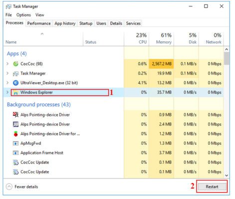Click the UltraViewer_Desktop.exe icon
Image resolution: width=235 pixels, height=199 pixels.
[15, 83]
